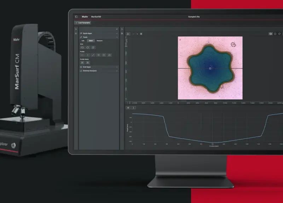
Task: Click the Sample3 file title text
Action: (194, 17)
